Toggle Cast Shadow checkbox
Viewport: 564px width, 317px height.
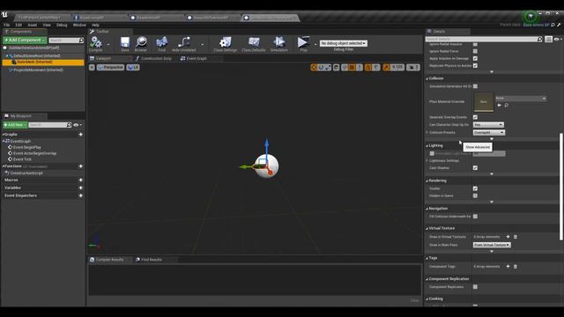tap(475, 168)
